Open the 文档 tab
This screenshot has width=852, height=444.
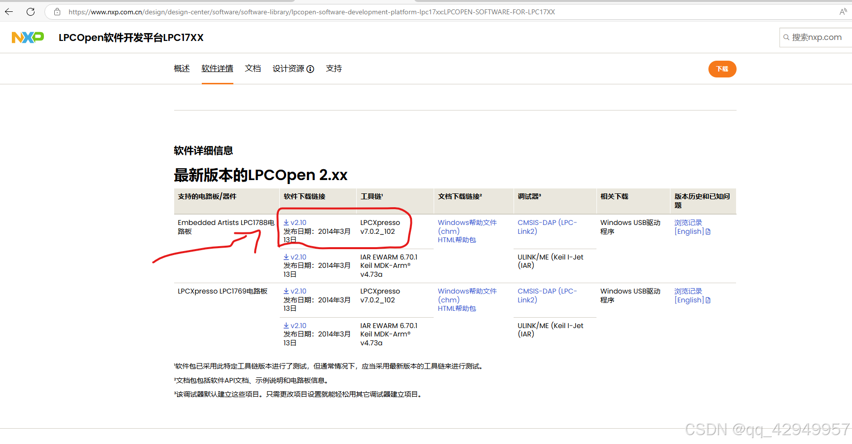(x=253, y=69)
